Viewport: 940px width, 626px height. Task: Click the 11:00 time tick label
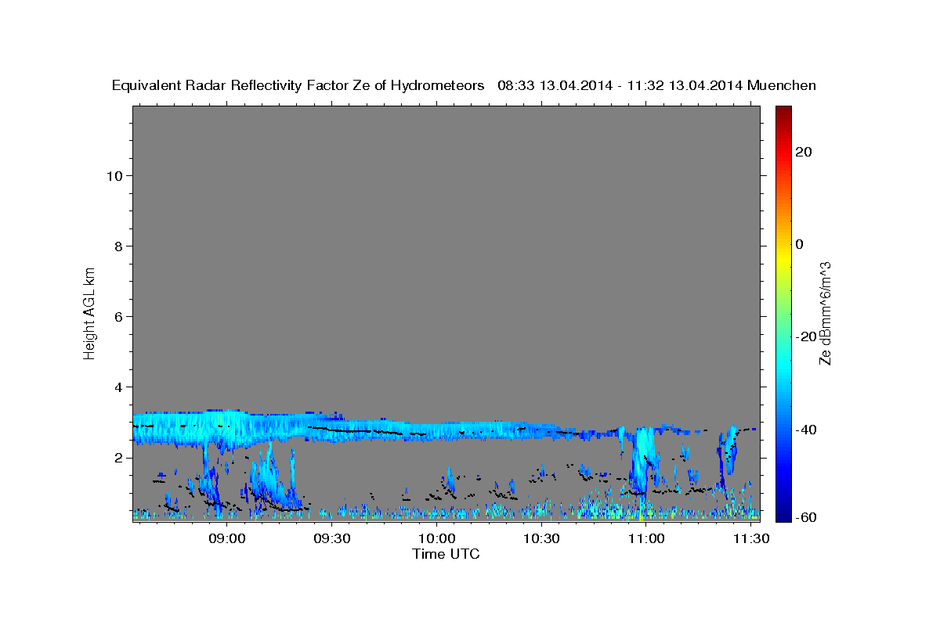[646, 538]
